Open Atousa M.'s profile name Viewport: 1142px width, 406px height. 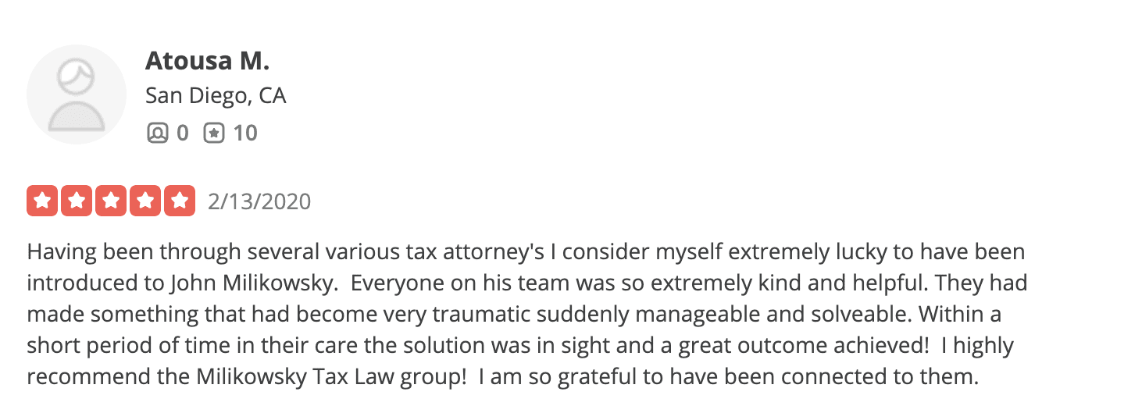(x=207, y=61)
